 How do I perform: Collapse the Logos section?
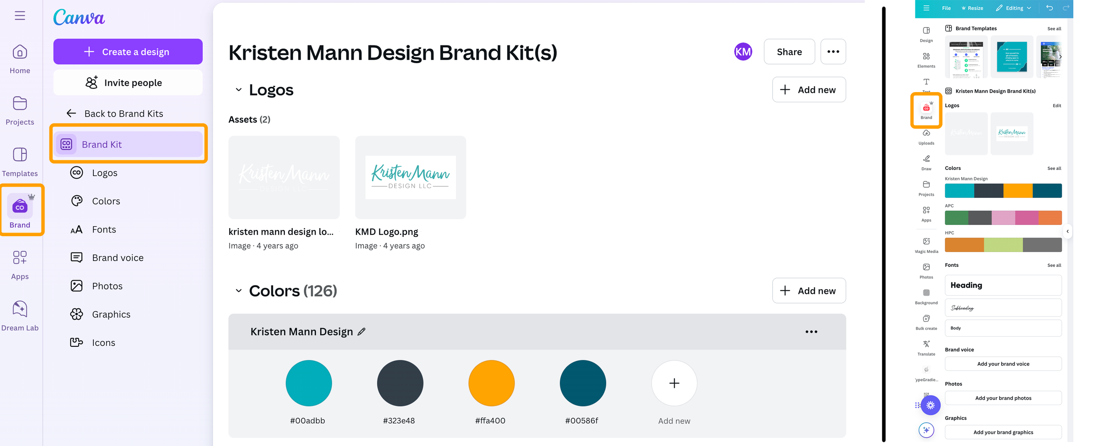click(238, 90)
